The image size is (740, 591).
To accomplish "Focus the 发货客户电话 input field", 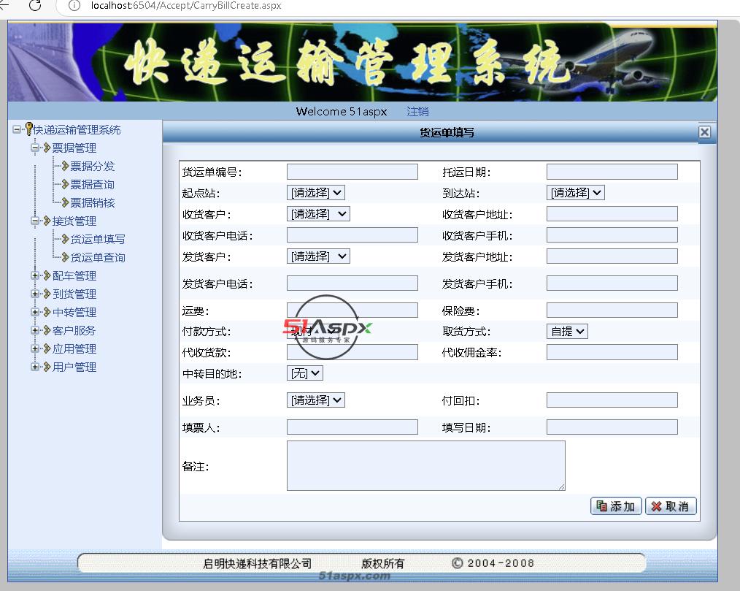I will 352,283.
